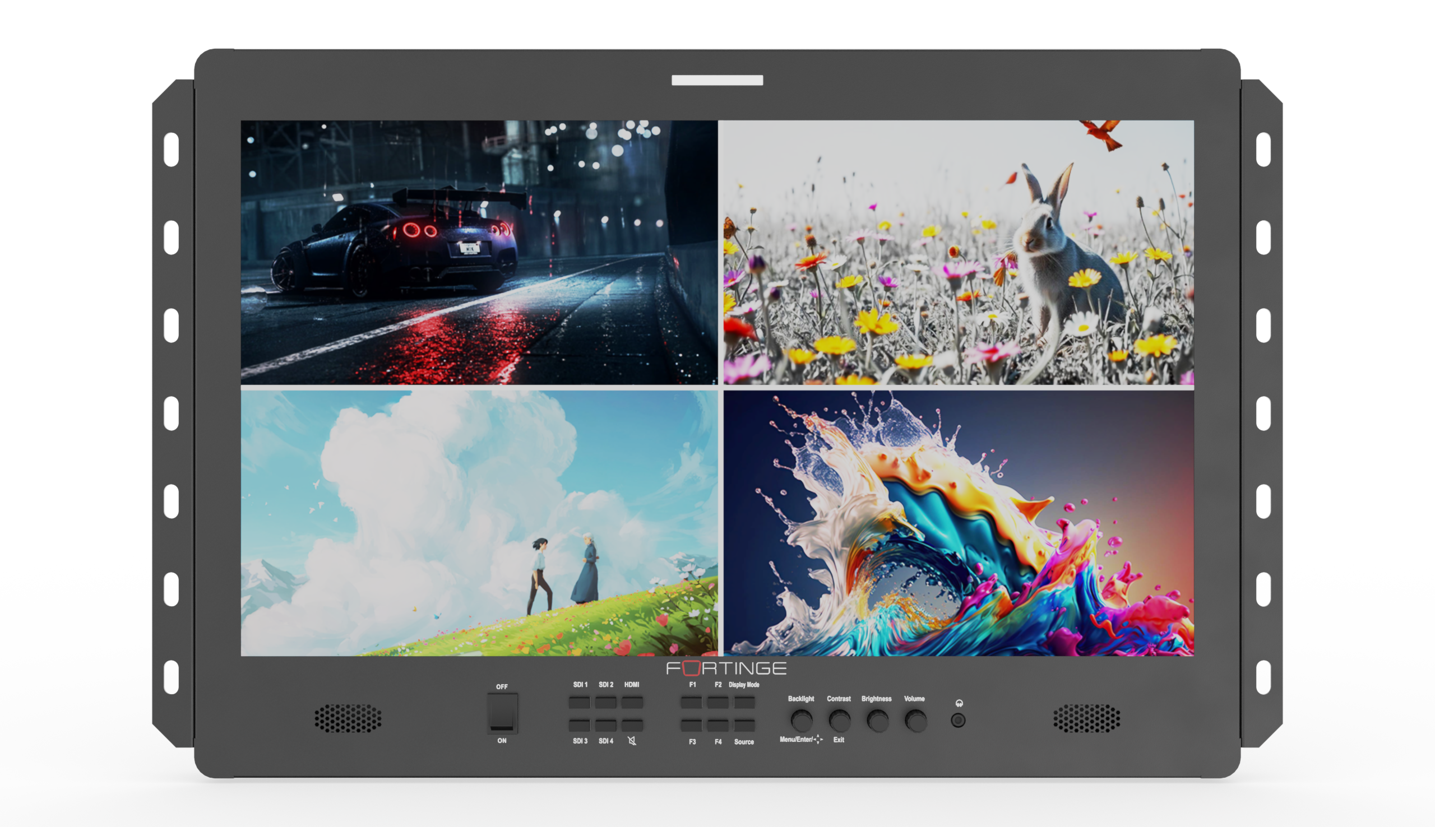Click the left speaker grille
The height and width of the screenshot is (827, 1435).
[348, 718]
